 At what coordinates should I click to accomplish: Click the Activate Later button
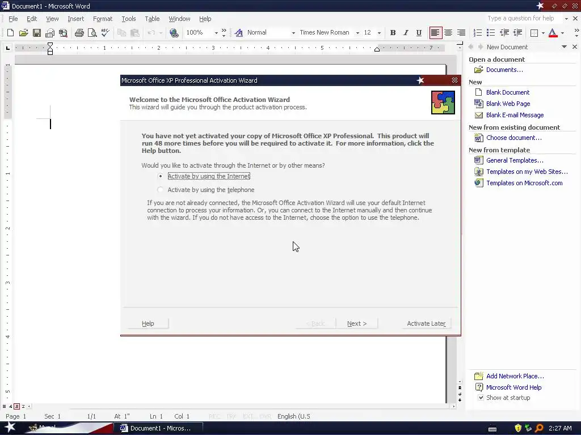pyautogui.click(x=426, y=323)
